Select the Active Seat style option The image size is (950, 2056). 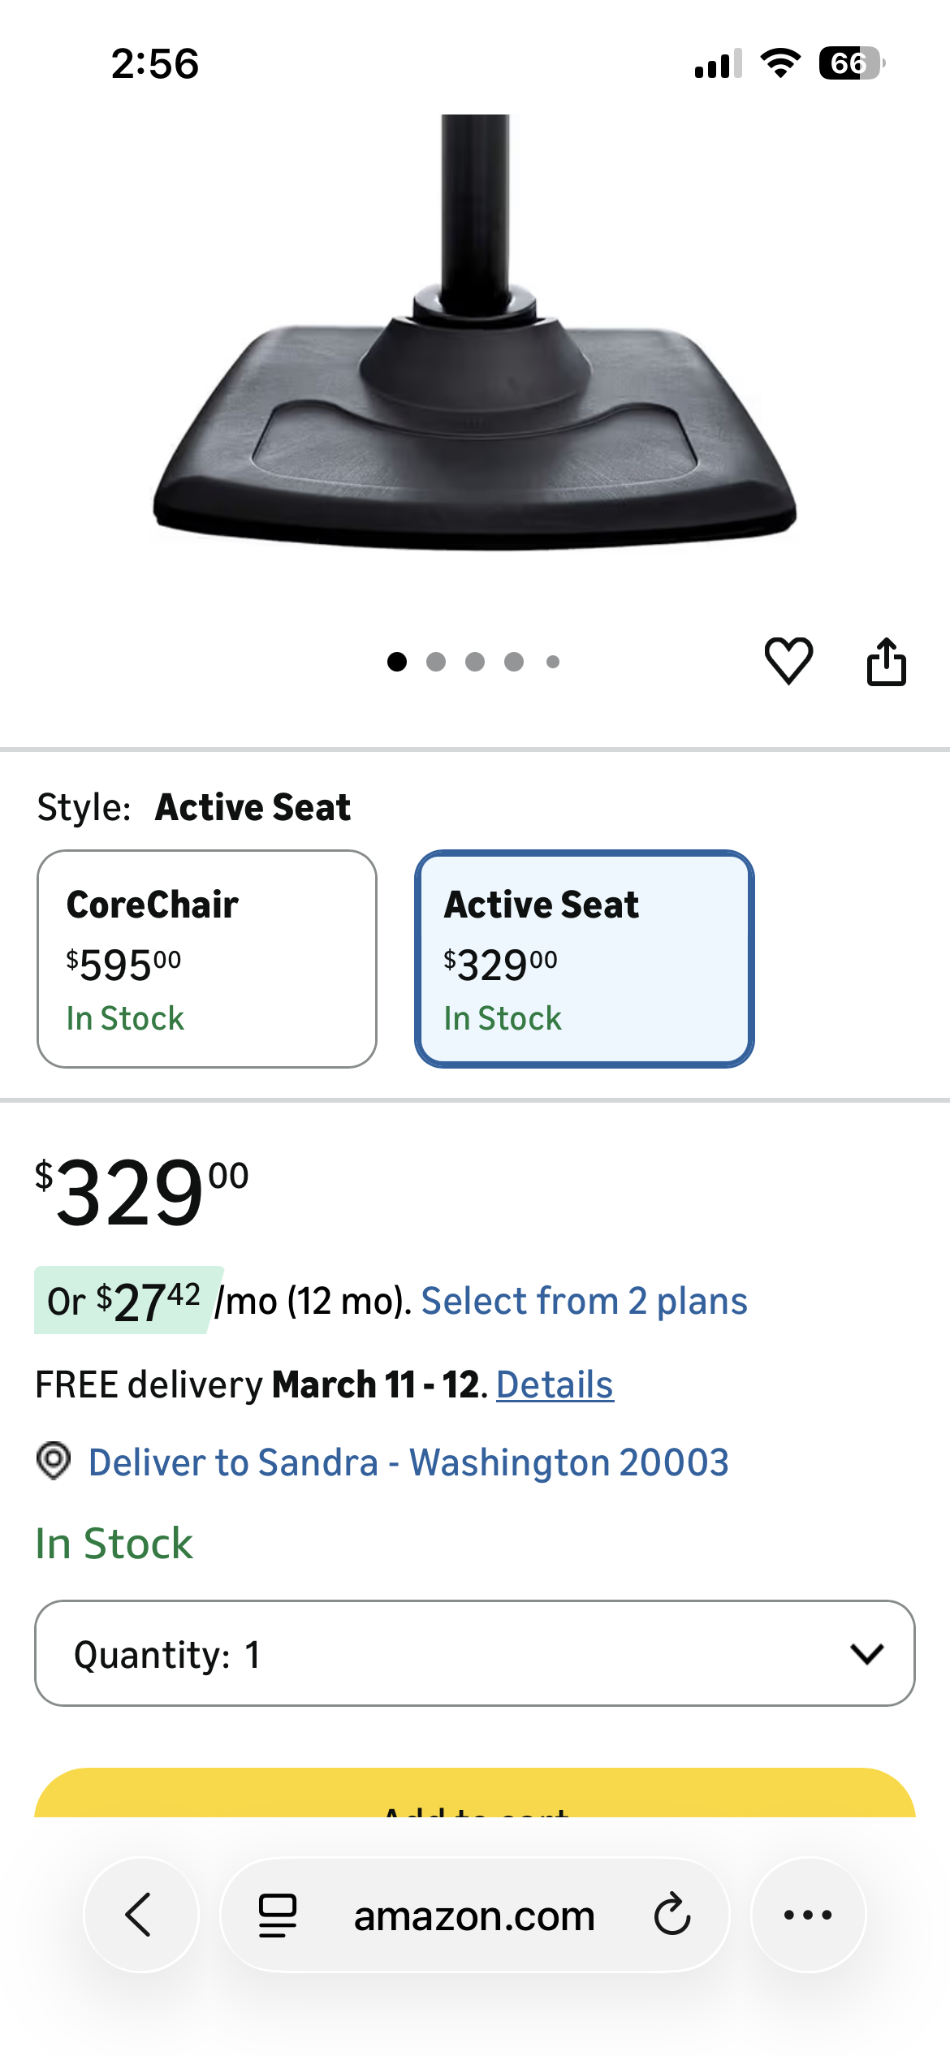(x=585, y=959)
